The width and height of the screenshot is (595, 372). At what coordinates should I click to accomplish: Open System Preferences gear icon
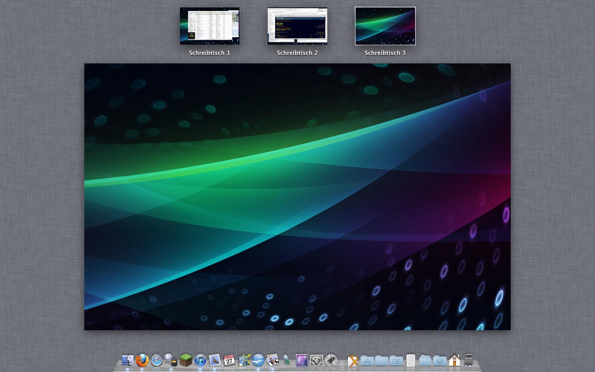[x=316, y=360]
